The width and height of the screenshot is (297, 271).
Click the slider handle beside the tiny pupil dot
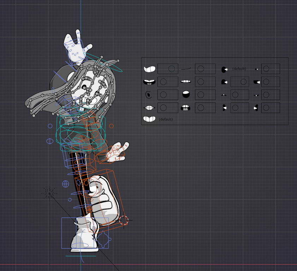(266, 69)
